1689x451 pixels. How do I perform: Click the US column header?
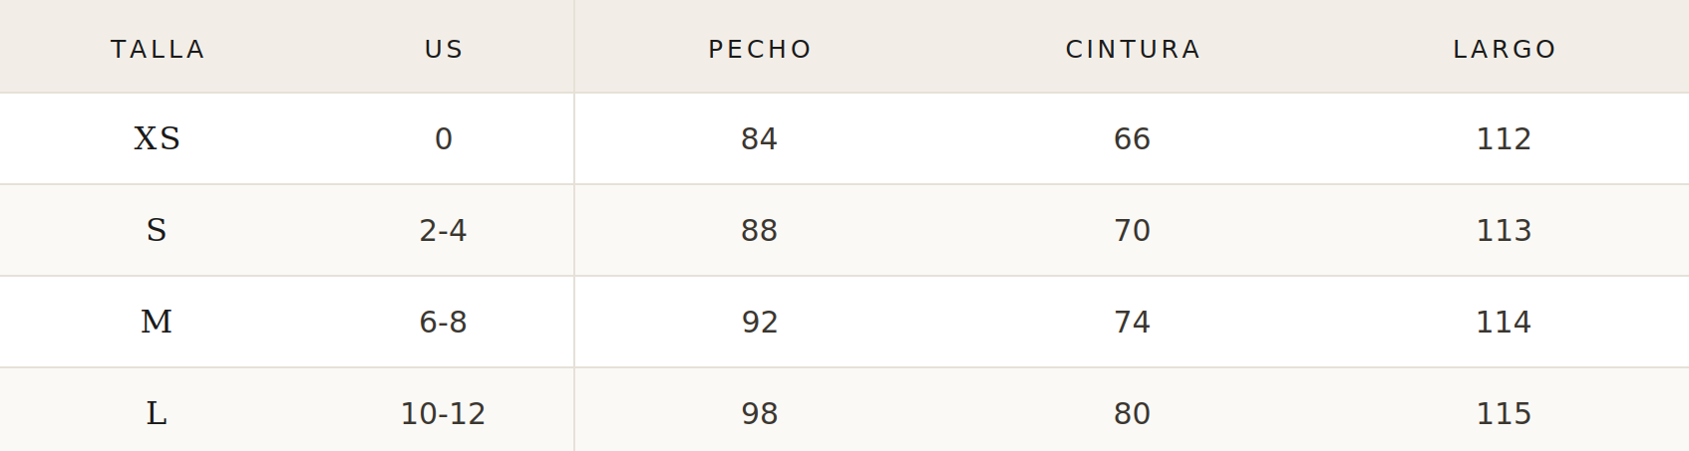(444, 49)
